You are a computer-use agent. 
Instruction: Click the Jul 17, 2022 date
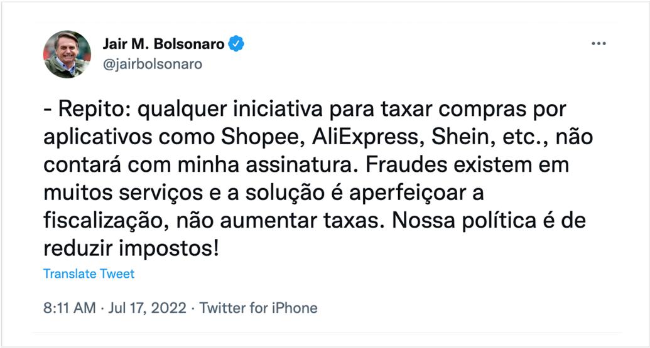147,308
